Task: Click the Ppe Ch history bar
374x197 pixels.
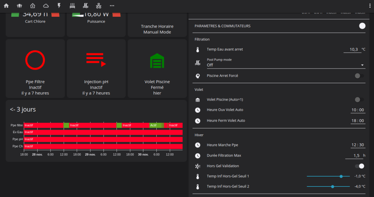Action: tap(103, 146)
